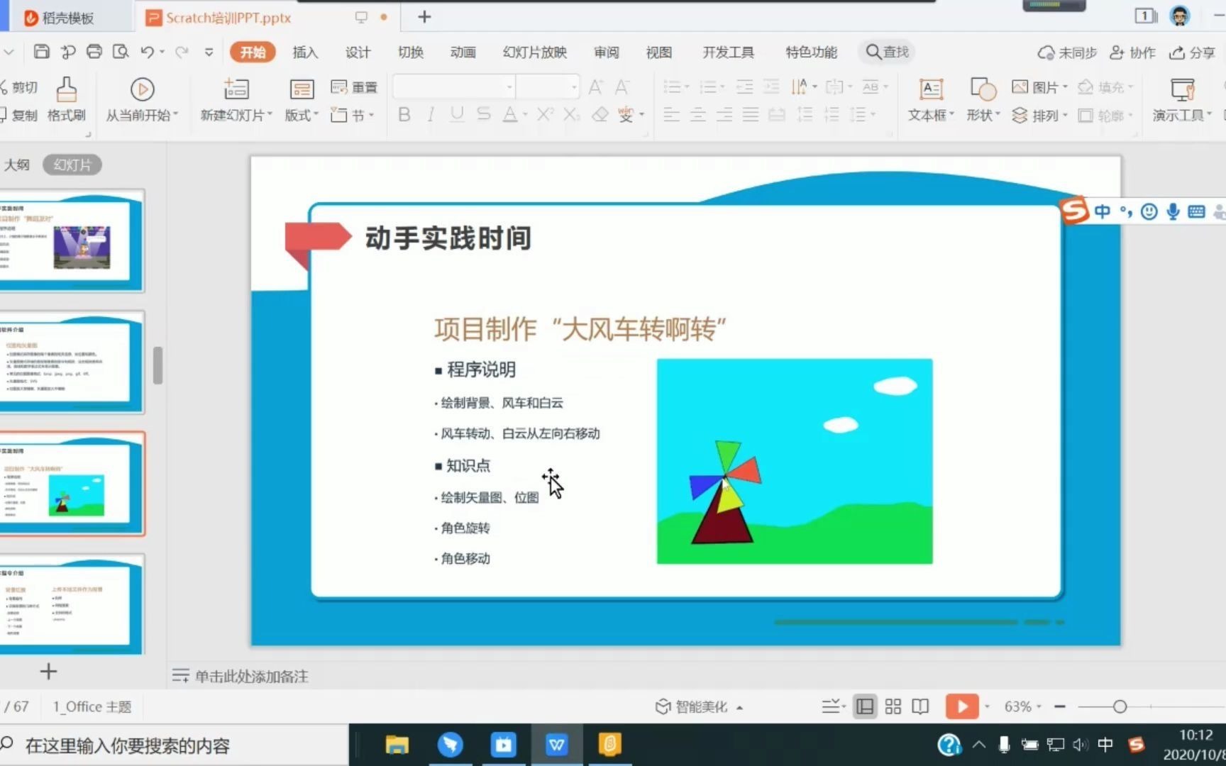This screenshot has width=1226, height=766.
Task: Open the font name dropdown
Action: (508, 87)
